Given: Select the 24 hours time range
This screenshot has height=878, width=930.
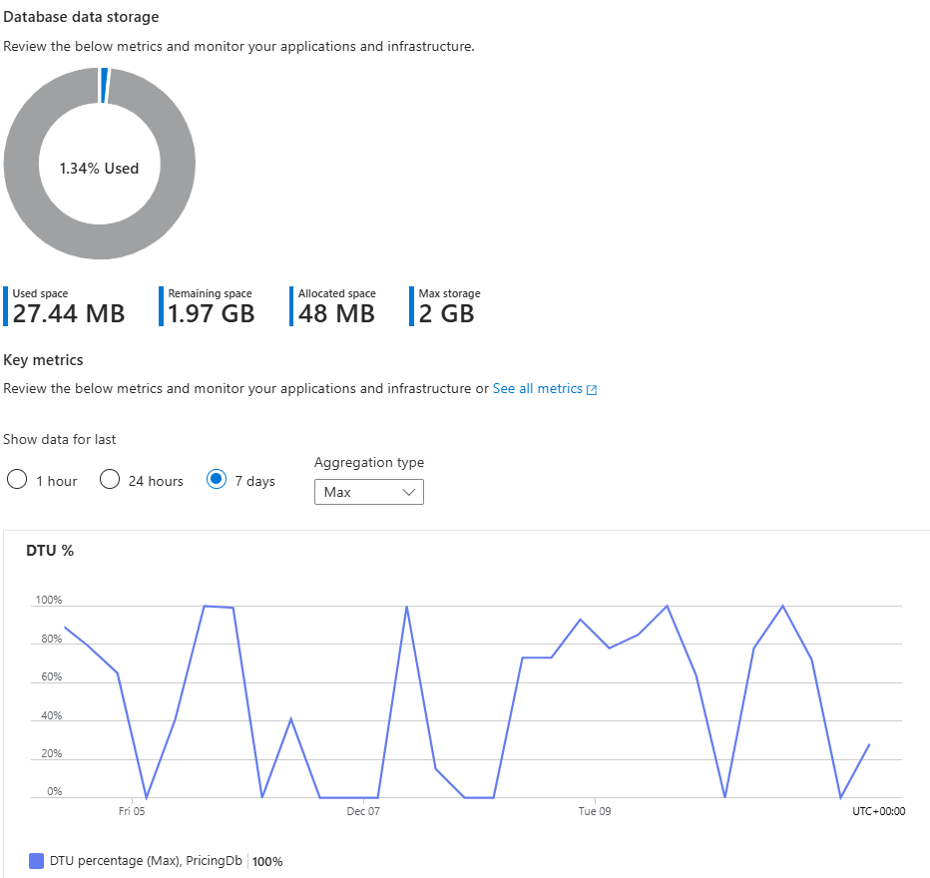Looking at the screenshot, I should [110, 480].
